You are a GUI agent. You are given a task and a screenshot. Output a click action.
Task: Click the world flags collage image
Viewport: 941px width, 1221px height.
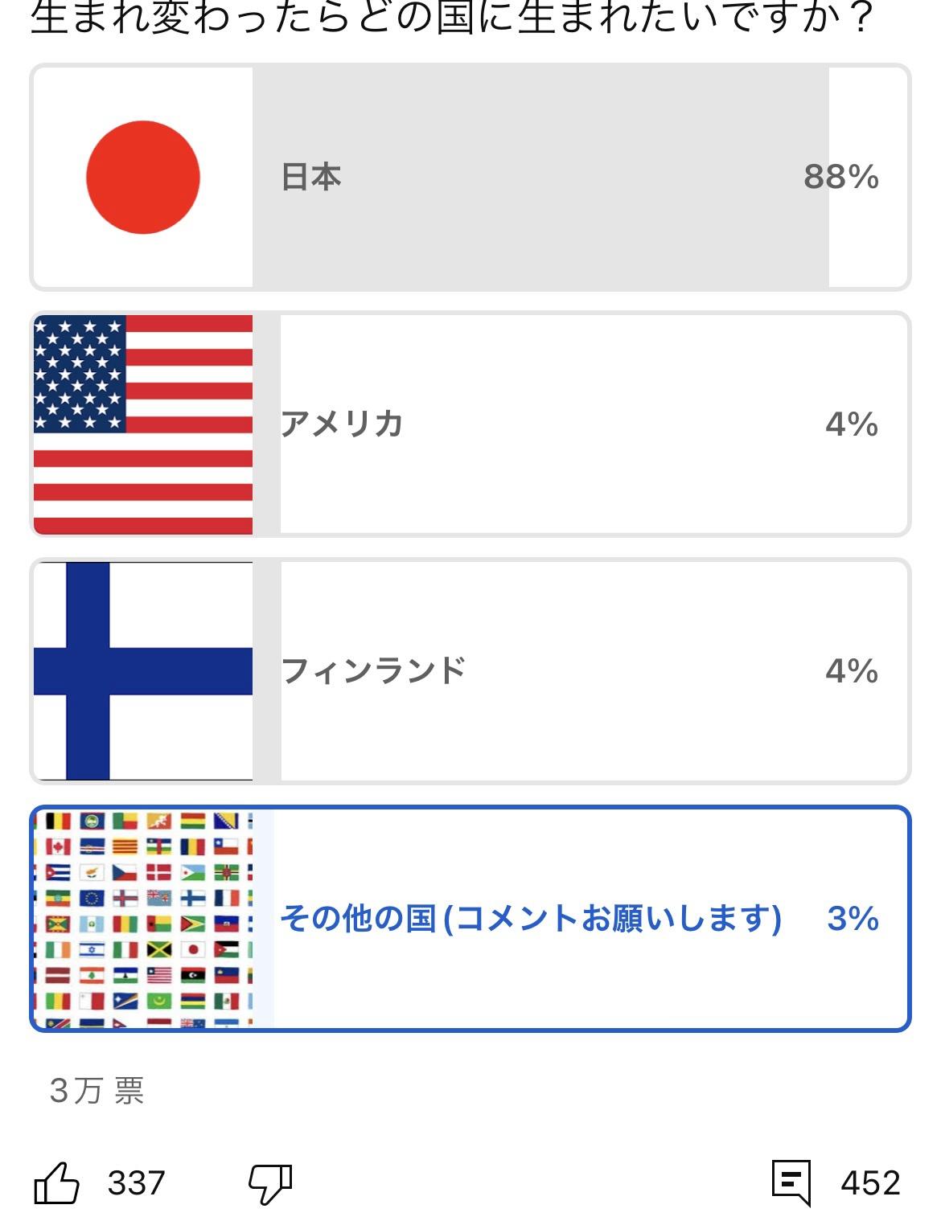point(143,918)
